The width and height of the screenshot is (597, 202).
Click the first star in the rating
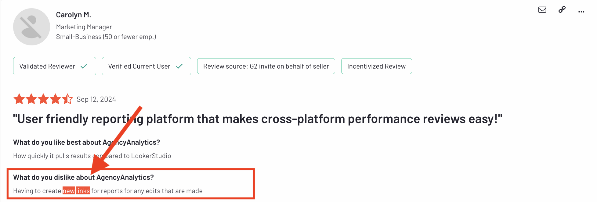point(19,99)
